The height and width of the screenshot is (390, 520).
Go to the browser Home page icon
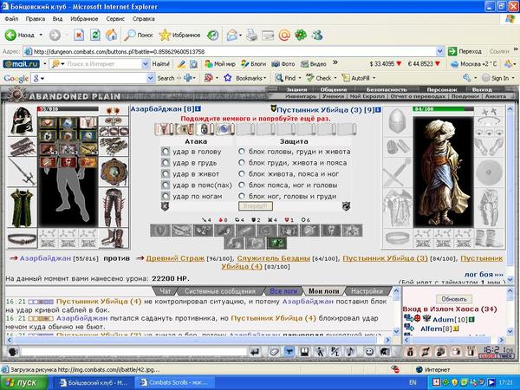pyautogui.click(x=112, y=35)
